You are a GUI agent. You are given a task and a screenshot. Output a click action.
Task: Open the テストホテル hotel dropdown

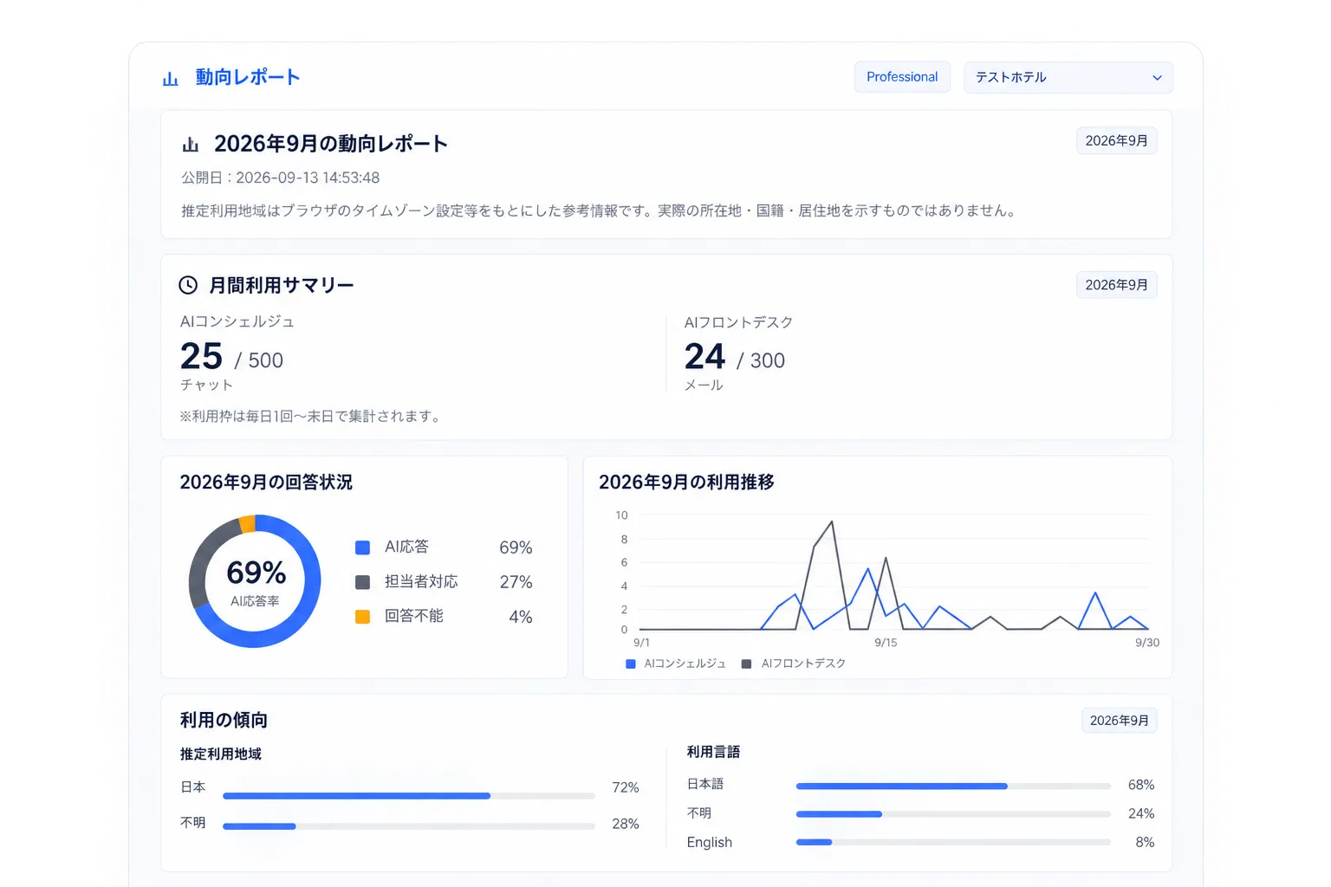[1068, 77]
